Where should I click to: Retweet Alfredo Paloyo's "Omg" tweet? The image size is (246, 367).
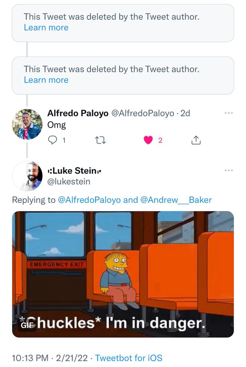point(100,140)
